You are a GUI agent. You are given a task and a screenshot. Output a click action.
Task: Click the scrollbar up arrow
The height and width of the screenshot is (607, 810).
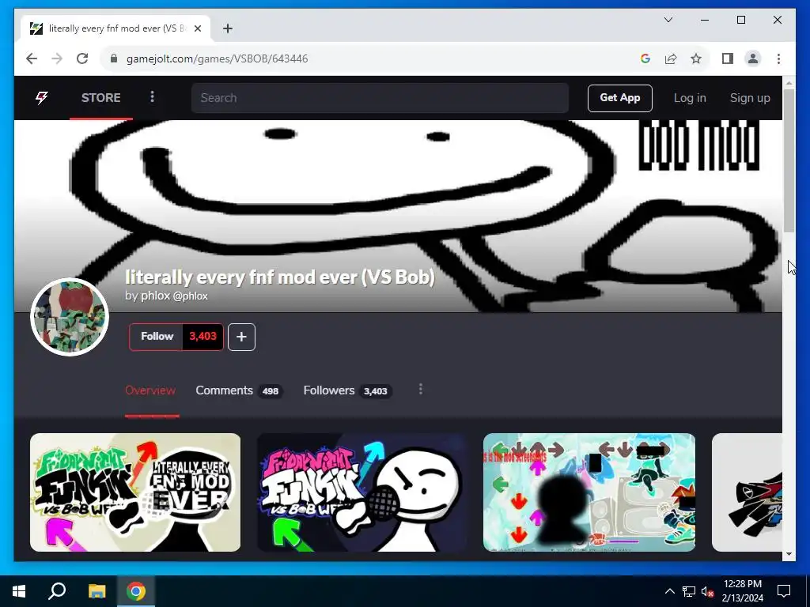(x=789, y=82)
